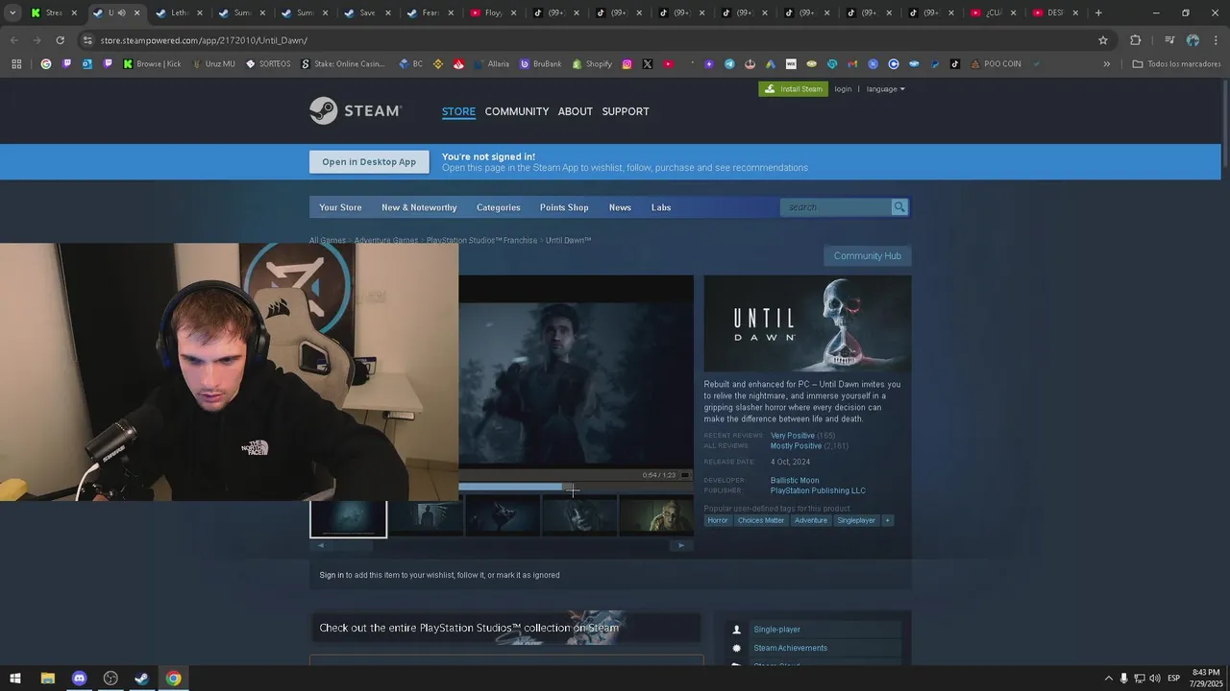Click the Windows Start button

pos(15,679)
